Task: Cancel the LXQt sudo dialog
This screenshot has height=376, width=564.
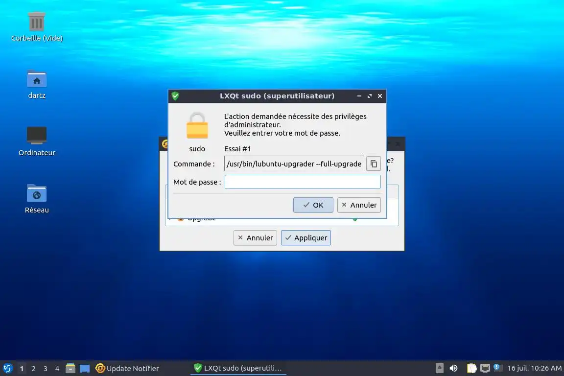Action: point(358,205)
